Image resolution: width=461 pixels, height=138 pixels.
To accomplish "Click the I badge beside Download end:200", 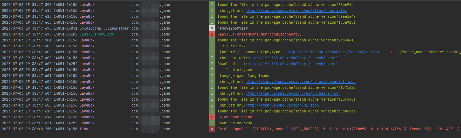I will click(212, 123).
